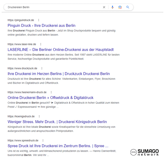This screenshot has width=165, height=165.
Task: Click the URL https://www.druckzuck.de
Action: point(22,68)
